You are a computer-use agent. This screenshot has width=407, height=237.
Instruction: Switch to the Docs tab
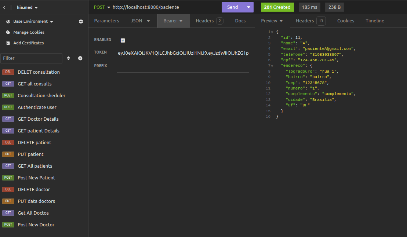(x=240, y=21)
